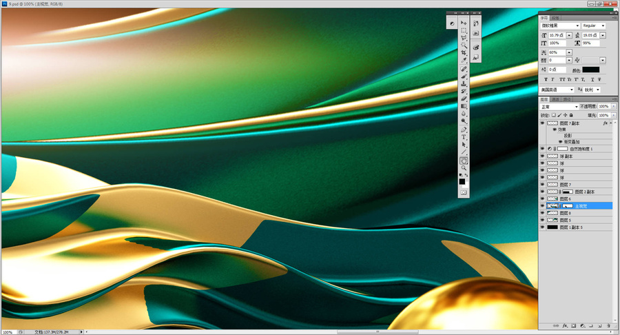Open the 60% scaling dropdown arrow

click(x=569, y=52)
